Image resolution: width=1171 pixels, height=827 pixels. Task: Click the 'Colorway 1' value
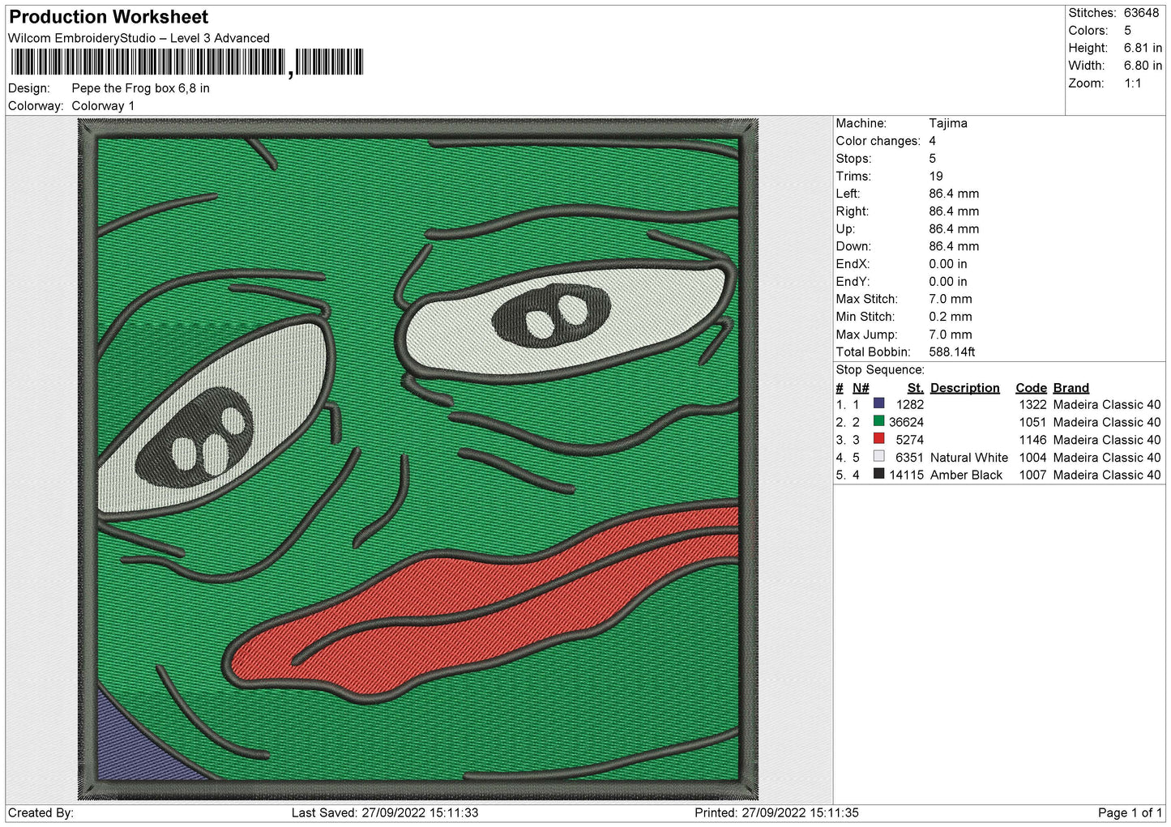[x=103, y=106]
